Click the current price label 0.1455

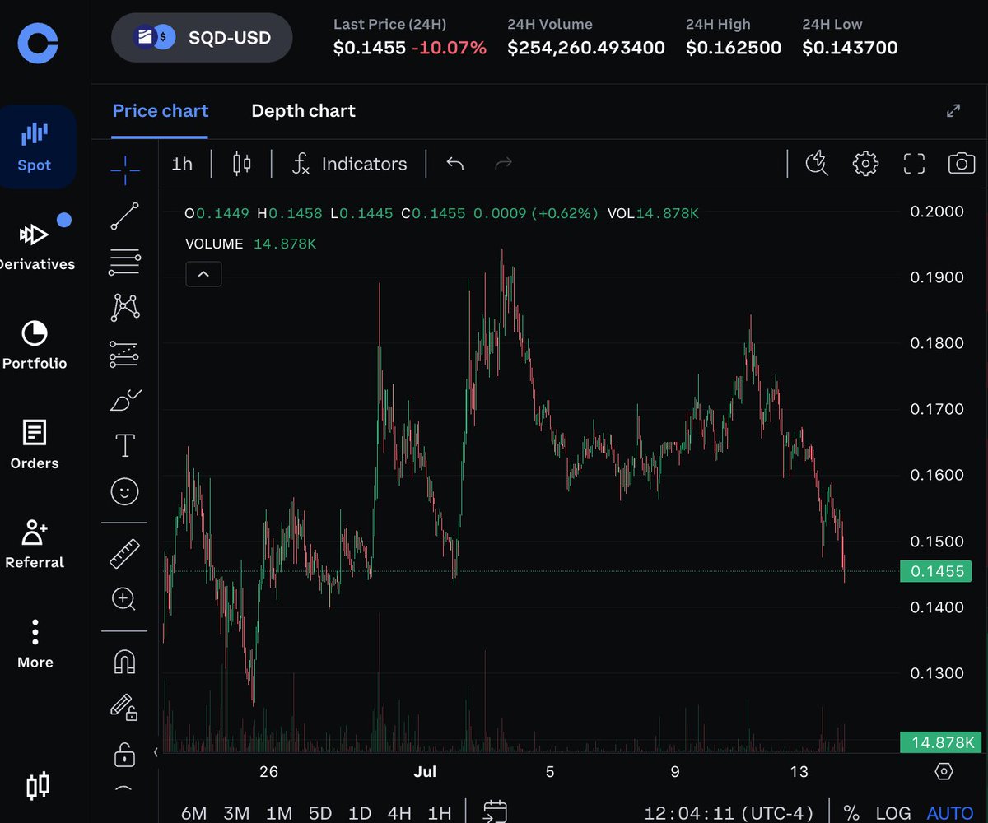(x=936, y=571)
